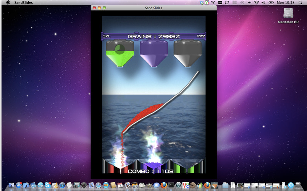The height and width of the screenshot is (191, 307).
Task: Open the Time Machine status menu
Action: [242, 3]
